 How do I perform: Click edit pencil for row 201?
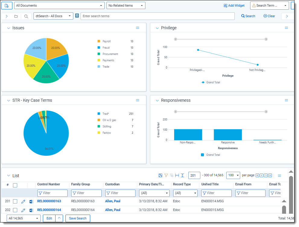[x=23, y=202]
